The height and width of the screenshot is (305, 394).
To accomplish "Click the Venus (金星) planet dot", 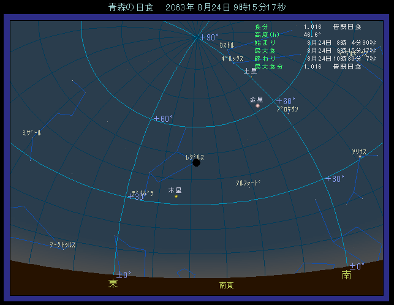I will 258,106.
